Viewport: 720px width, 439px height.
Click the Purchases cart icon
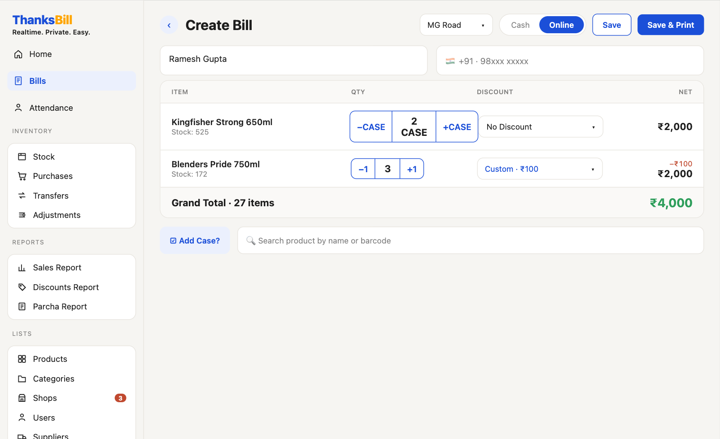(22, 176)
